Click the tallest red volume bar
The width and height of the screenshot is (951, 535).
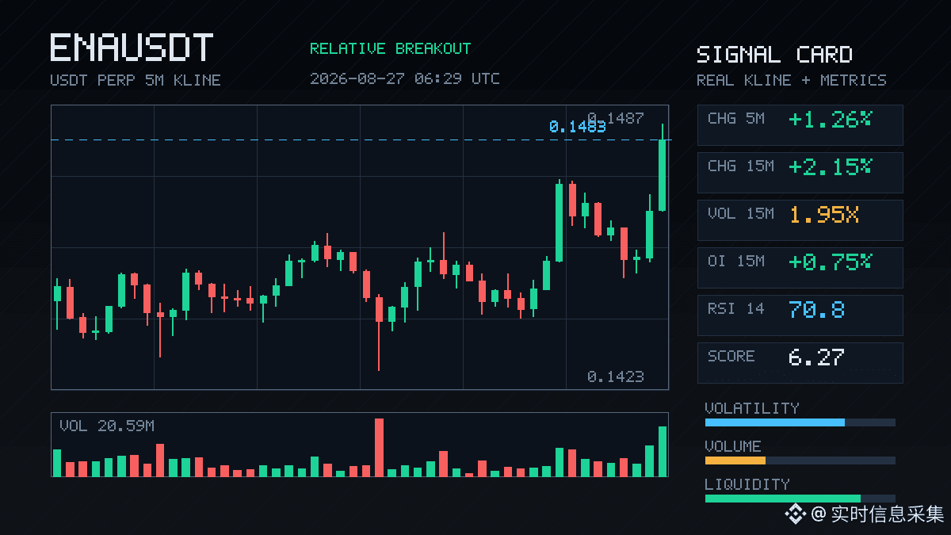[379, 448]
